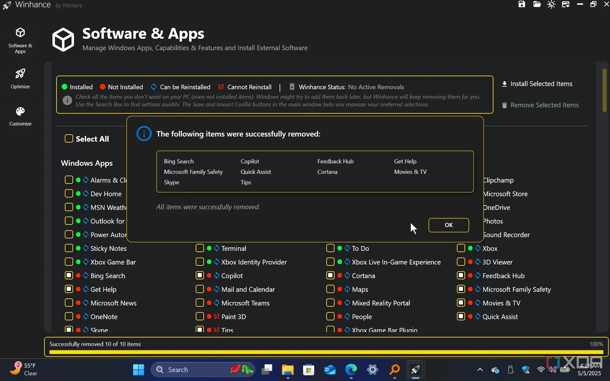Open the Software & Apps sidebar section
The image size is (610, 381).
pos(20,40)
